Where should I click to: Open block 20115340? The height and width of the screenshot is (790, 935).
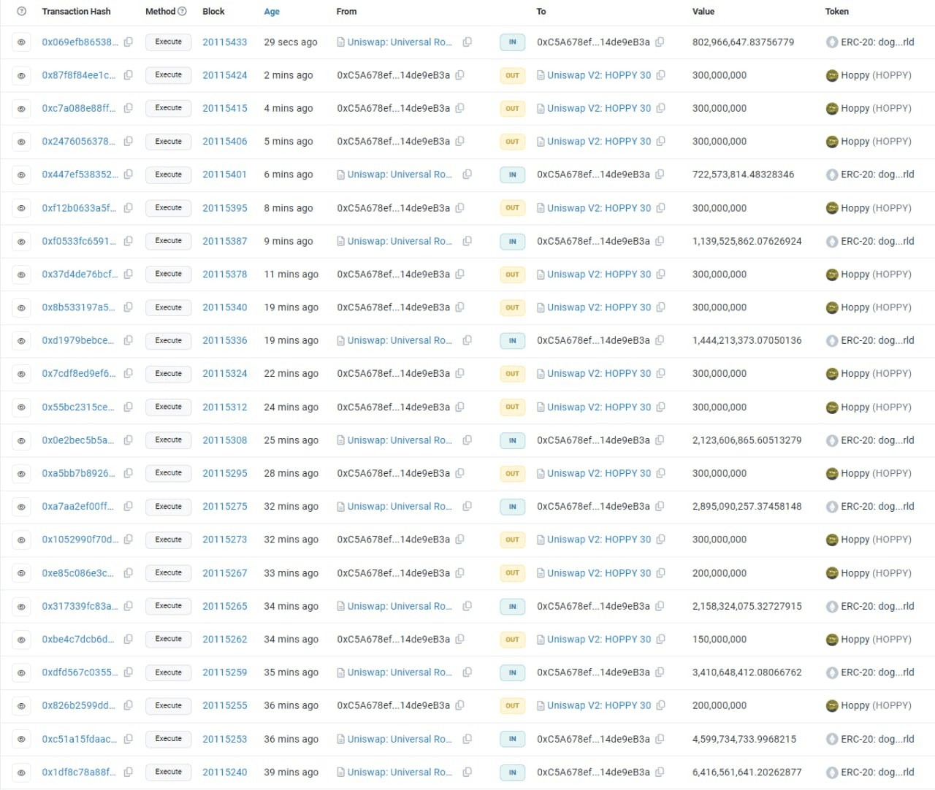click(225, 307)
